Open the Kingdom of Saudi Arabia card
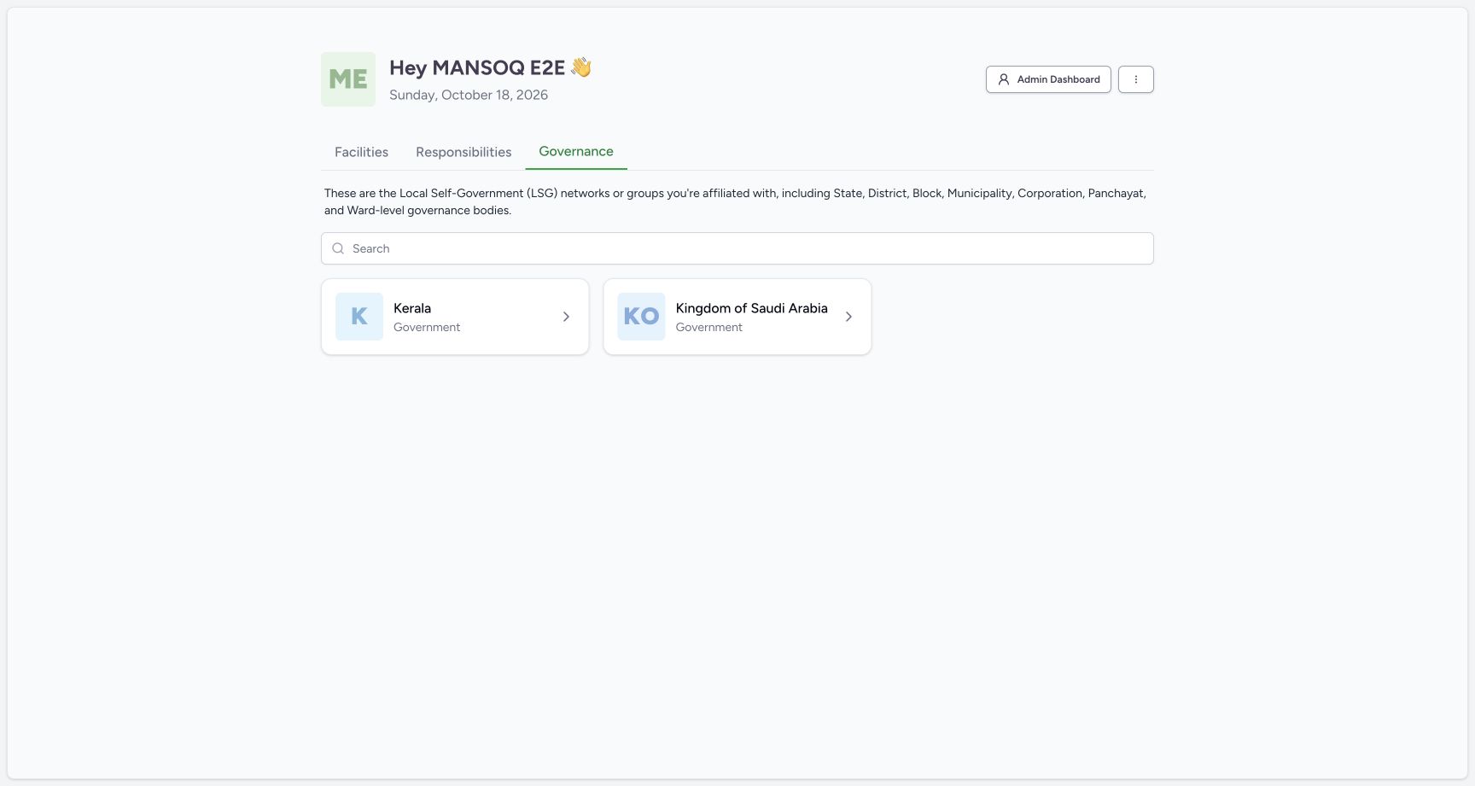This screenshot has width=1475, height=786. [737, 317]
